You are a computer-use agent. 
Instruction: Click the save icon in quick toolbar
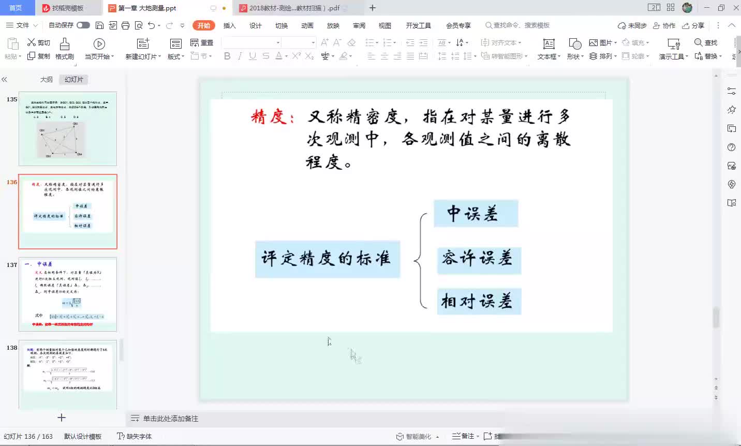[x=100, y=25]
